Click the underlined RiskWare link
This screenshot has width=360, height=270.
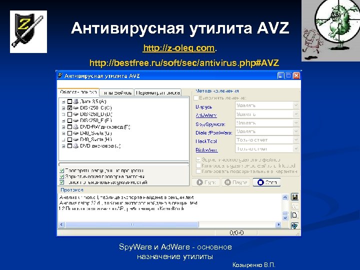[x=206, y=150]
